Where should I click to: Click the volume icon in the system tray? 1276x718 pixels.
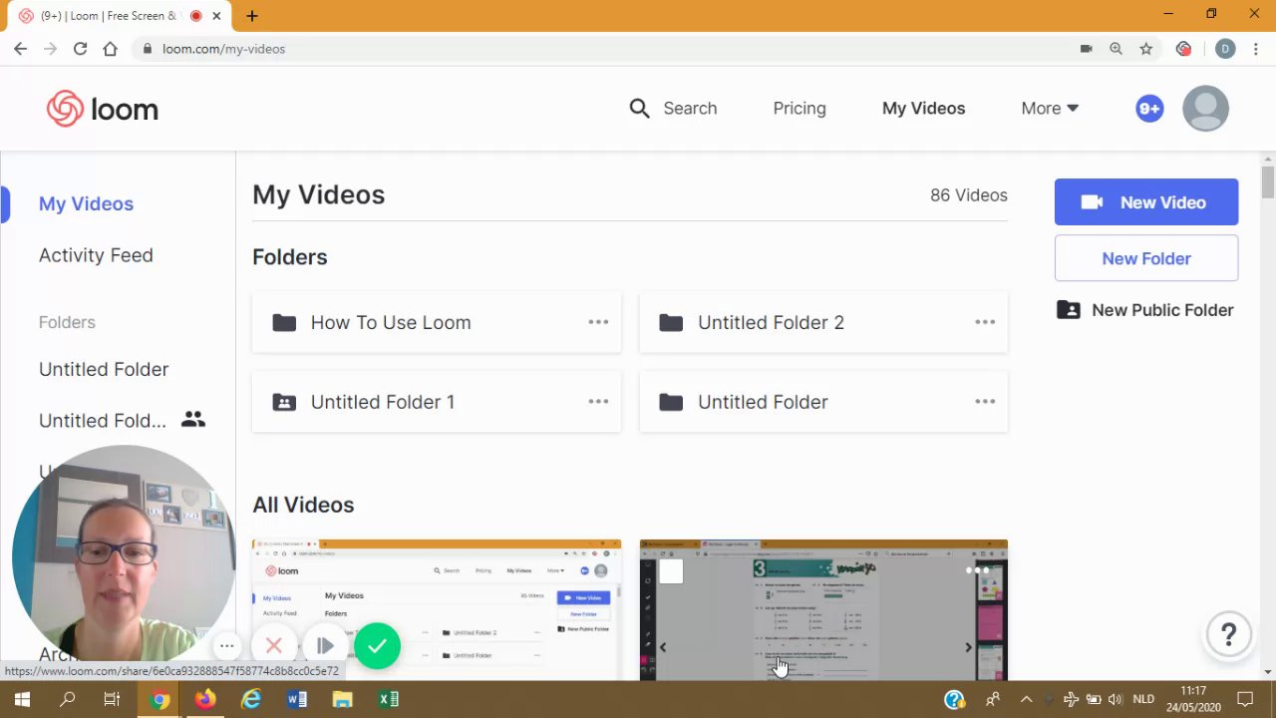[1115, 699]
